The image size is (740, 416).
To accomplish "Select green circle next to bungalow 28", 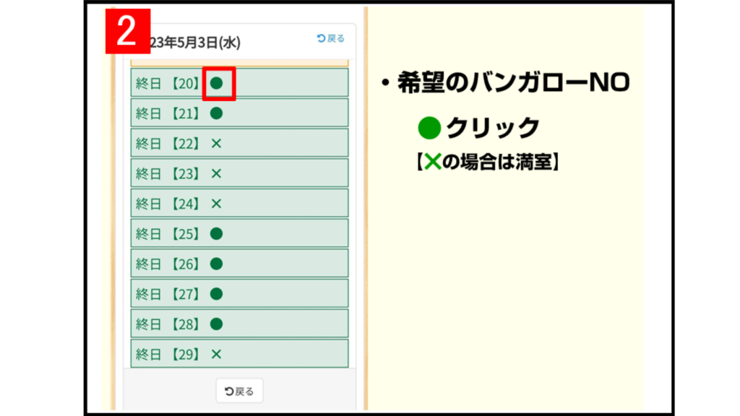I will click(x=216, y=324).
